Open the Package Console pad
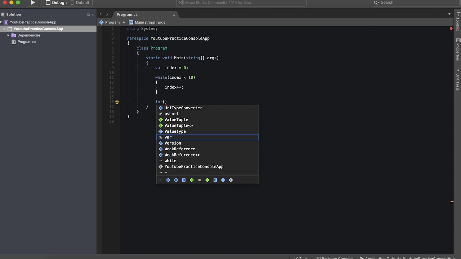 tap(335, 258)
